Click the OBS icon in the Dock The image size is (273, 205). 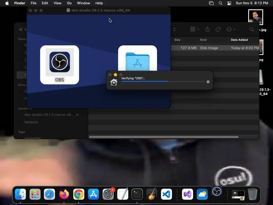click(217, 192)
